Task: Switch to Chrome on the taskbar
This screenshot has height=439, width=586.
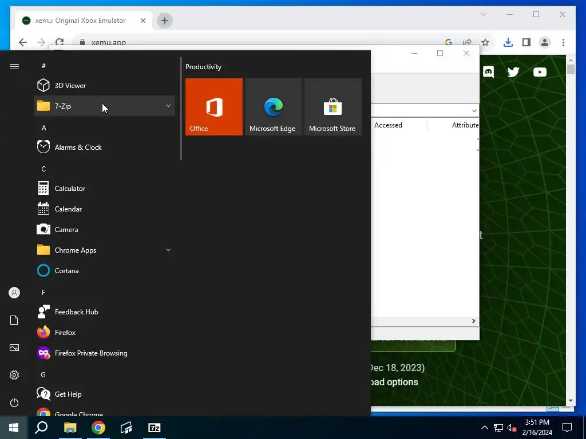Action: tap(98, 428)
